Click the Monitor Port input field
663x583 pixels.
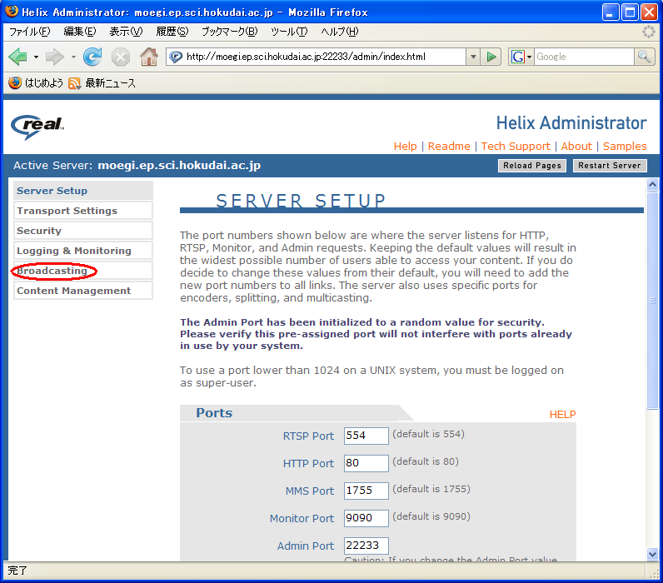click(366, 518)
